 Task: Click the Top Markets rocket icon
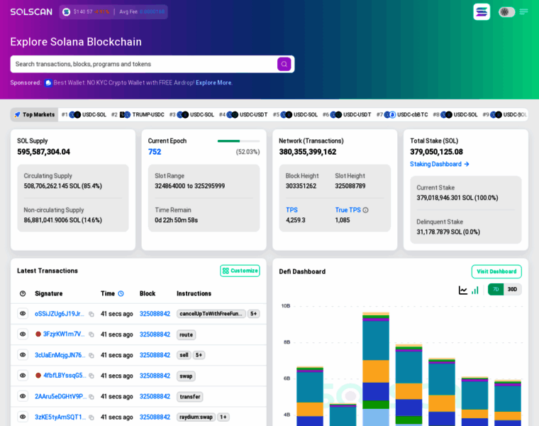[17, 114]
